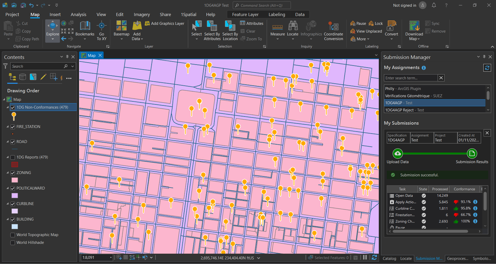
Task: Collapse the ZONING layer legend
Action: (x=7, y=173)
